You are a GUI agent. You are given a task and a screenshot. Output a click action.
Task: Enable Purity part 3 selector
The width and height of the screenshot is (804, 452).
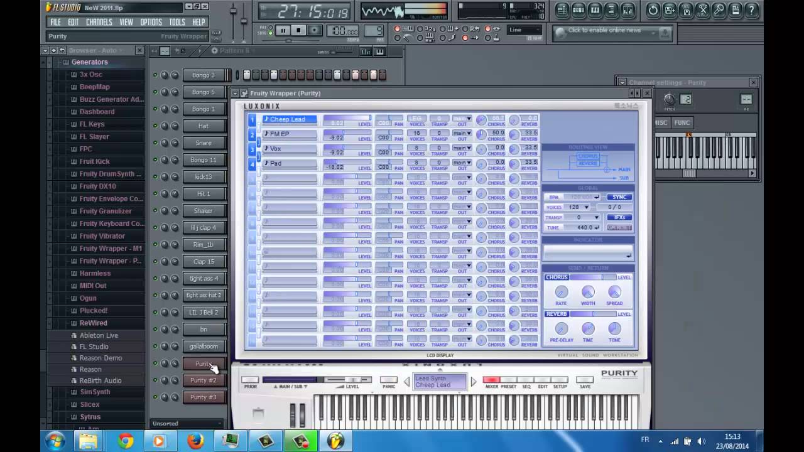[x=252, y=149]
